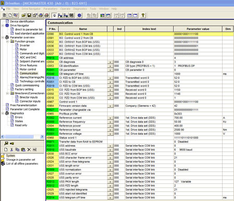The image size is (234, 201).
Task: Click the save floppy disk toolbar icon
Action: click(29, 16)
